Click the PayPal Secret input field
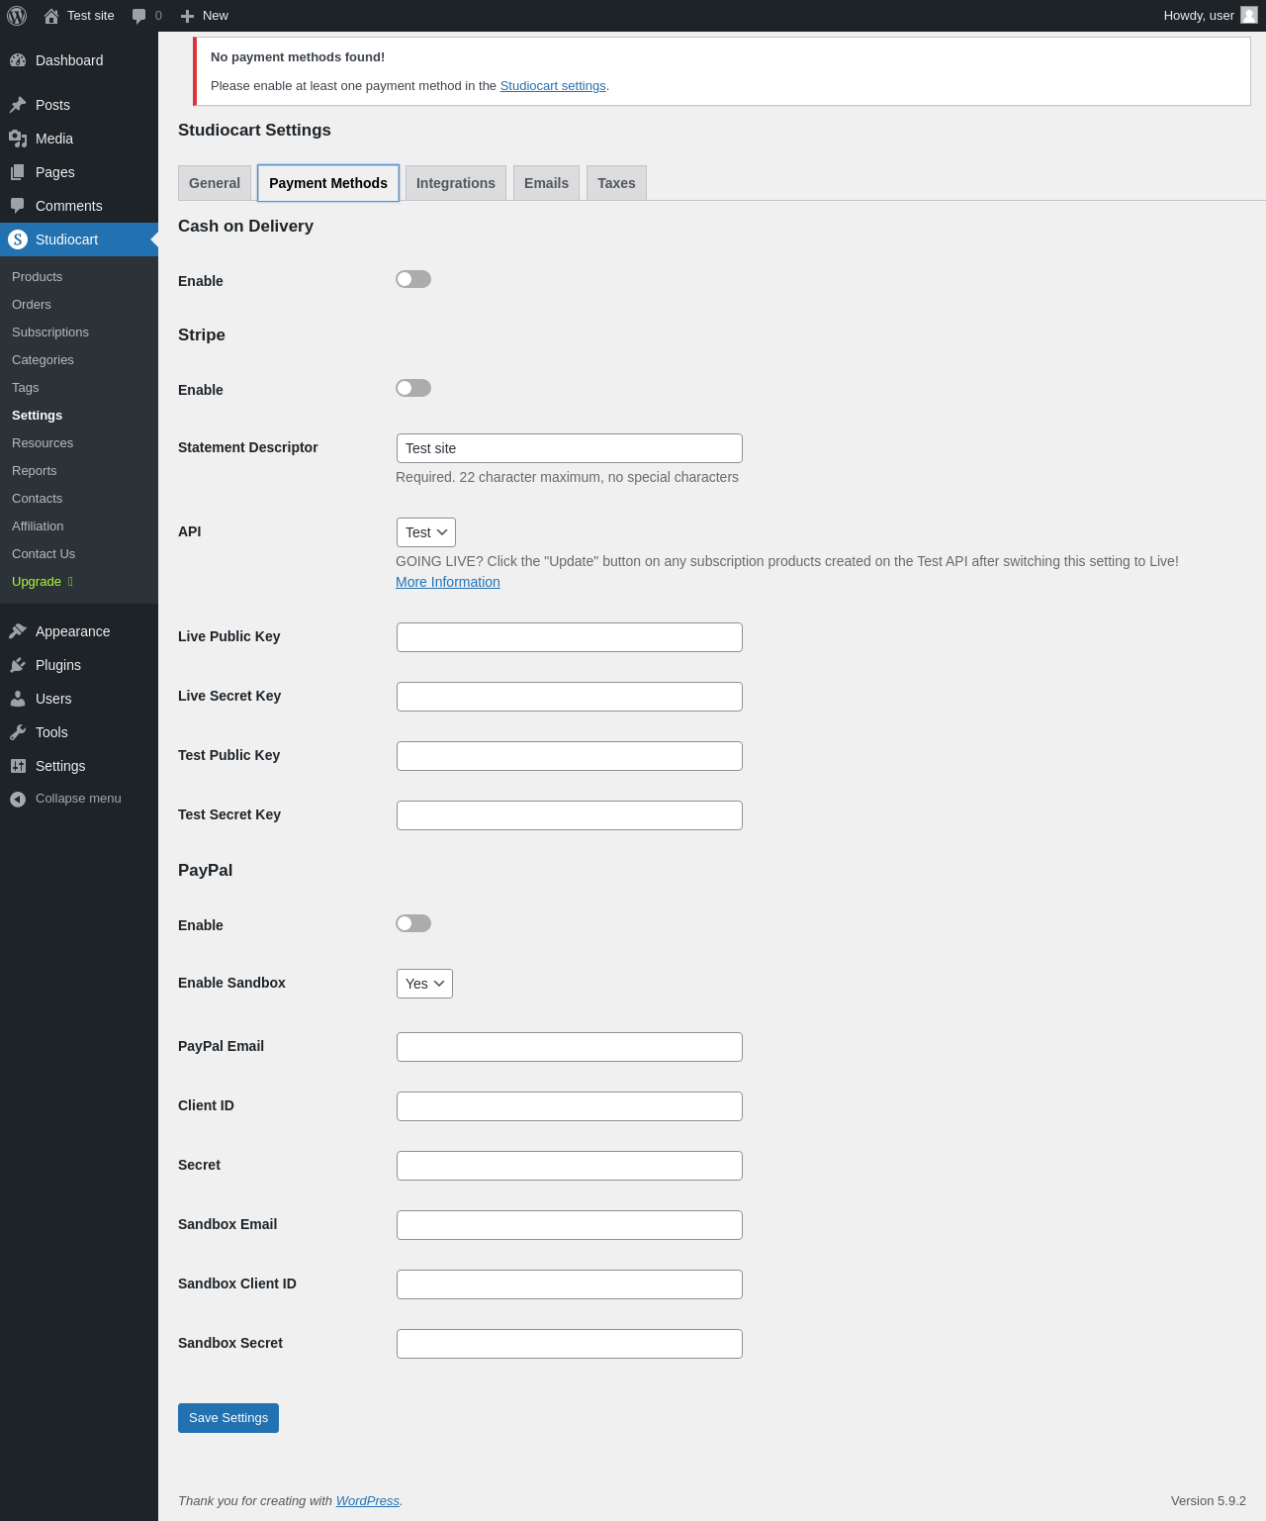 coord(570,1166)
